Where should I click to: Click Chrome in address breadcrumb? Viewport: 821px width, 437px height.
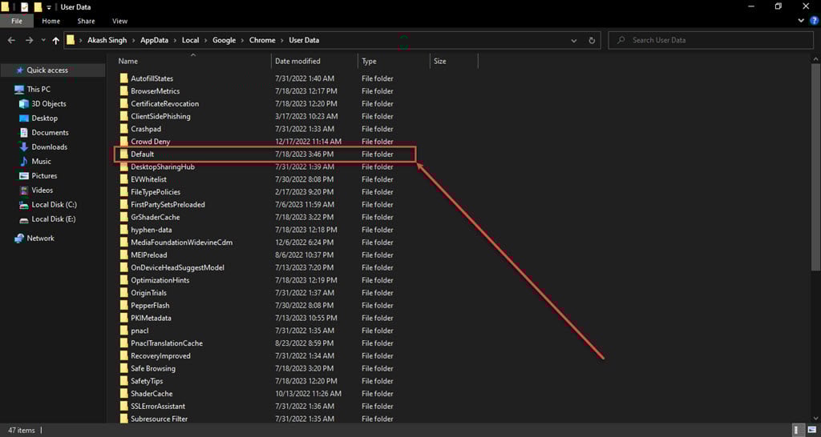pos(262,40)
